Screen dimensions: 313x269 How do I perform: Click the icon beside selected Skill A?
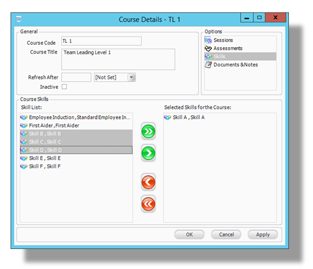pyautogui.click(x=167, y=117)
